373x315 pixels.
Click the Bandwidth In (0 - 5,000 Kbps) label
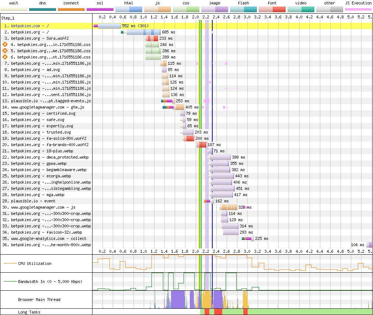click(x=50, y=282)
